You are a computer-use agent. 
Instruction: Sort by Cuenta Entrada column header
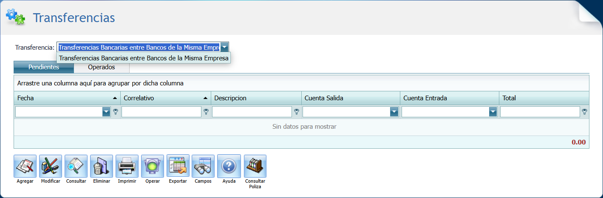click(450, 98)
